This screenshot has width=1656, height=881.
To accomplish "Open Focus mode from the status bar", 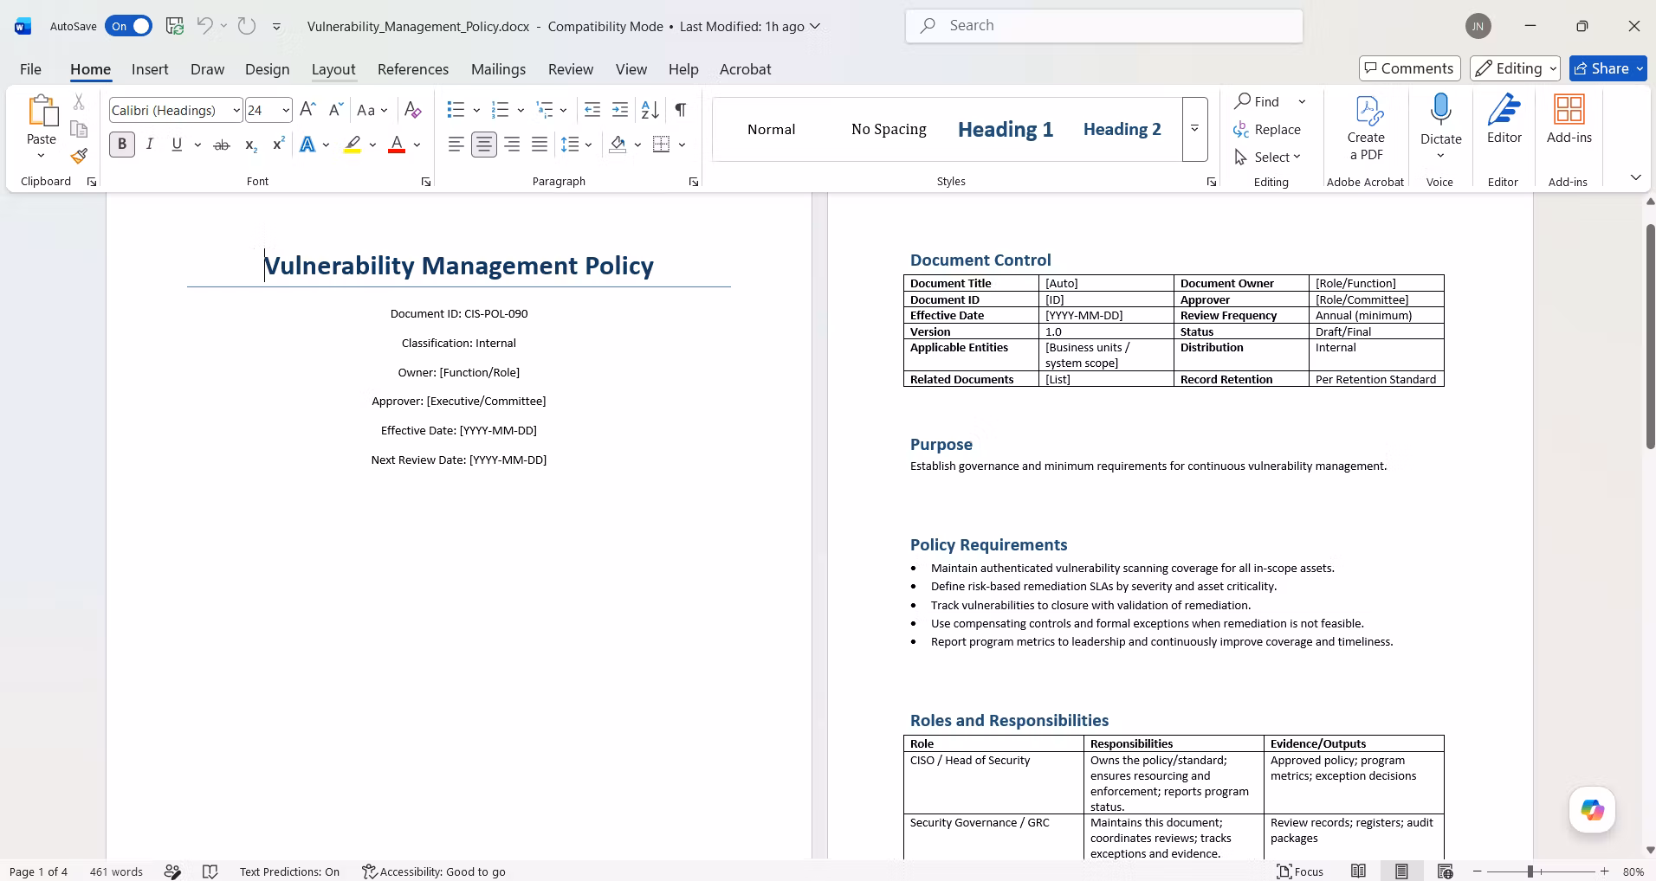I will pyautogui.click(x=1300, y=871).
